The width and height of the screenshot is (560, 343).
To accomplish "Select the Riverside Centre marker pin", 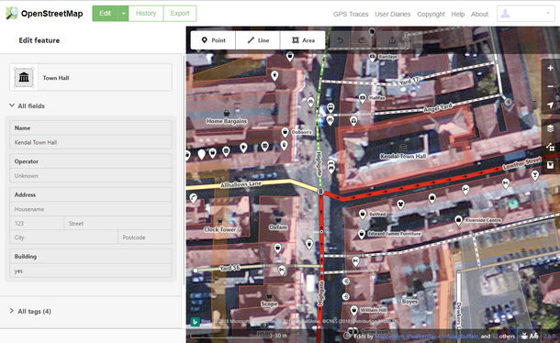I will 459,221.
